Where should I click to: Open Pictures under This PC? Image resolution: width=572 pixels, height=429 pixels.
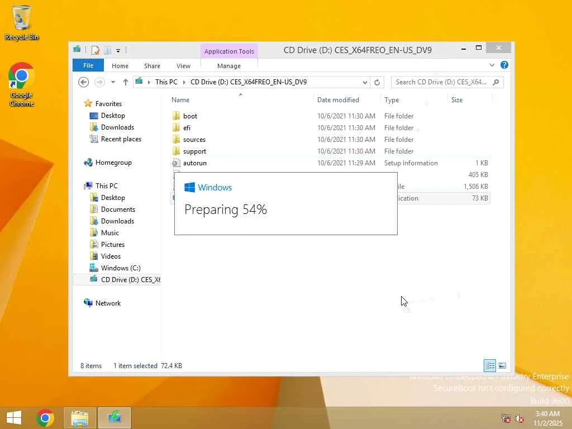(112, 245)
